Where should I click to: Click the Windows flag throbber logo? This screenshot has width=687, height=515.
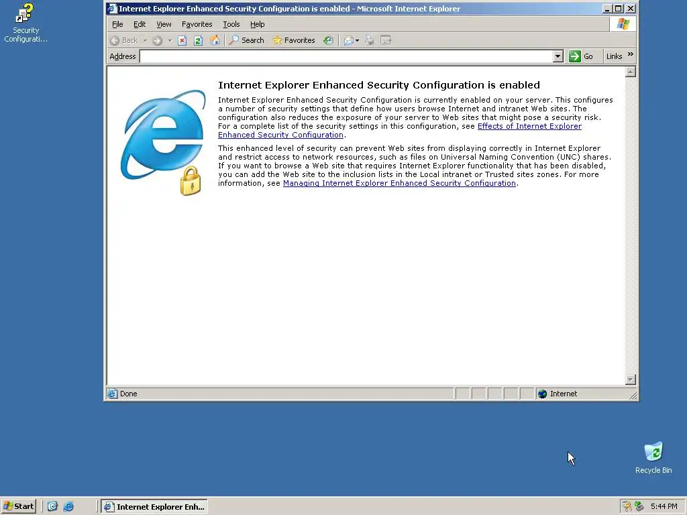[623, 24]
